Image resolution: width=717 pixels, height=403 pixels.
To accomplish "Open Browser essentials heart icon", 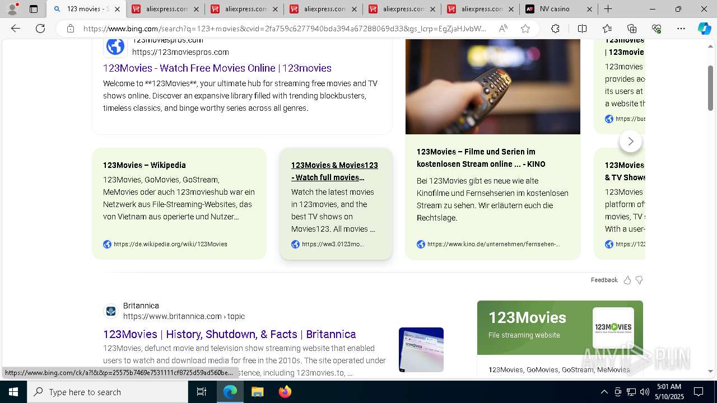I will coord(657,29).
